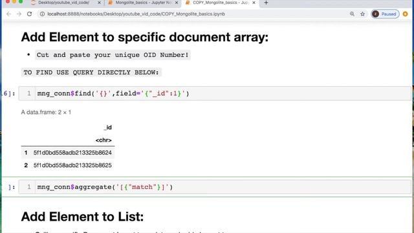Click 'Add Element to specific document array' heading
The width and height of the screenshot is (414, 233).
(x=145, y=37)
